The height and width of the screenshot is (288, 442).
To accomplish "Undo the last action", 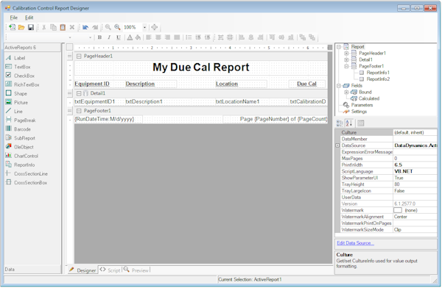I will [85, 27].
